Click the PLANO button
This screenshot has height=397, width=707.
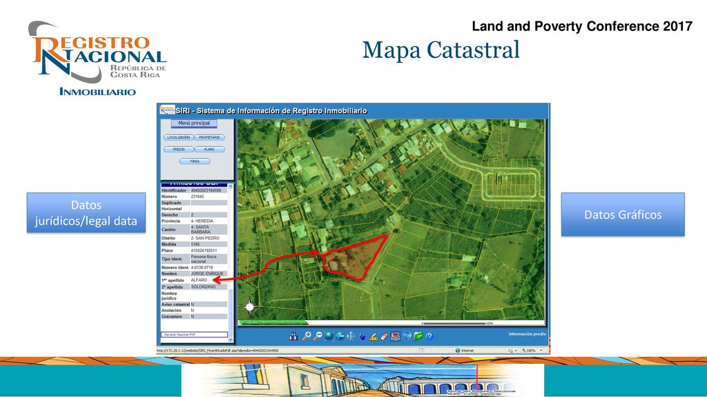click(209, 150)
